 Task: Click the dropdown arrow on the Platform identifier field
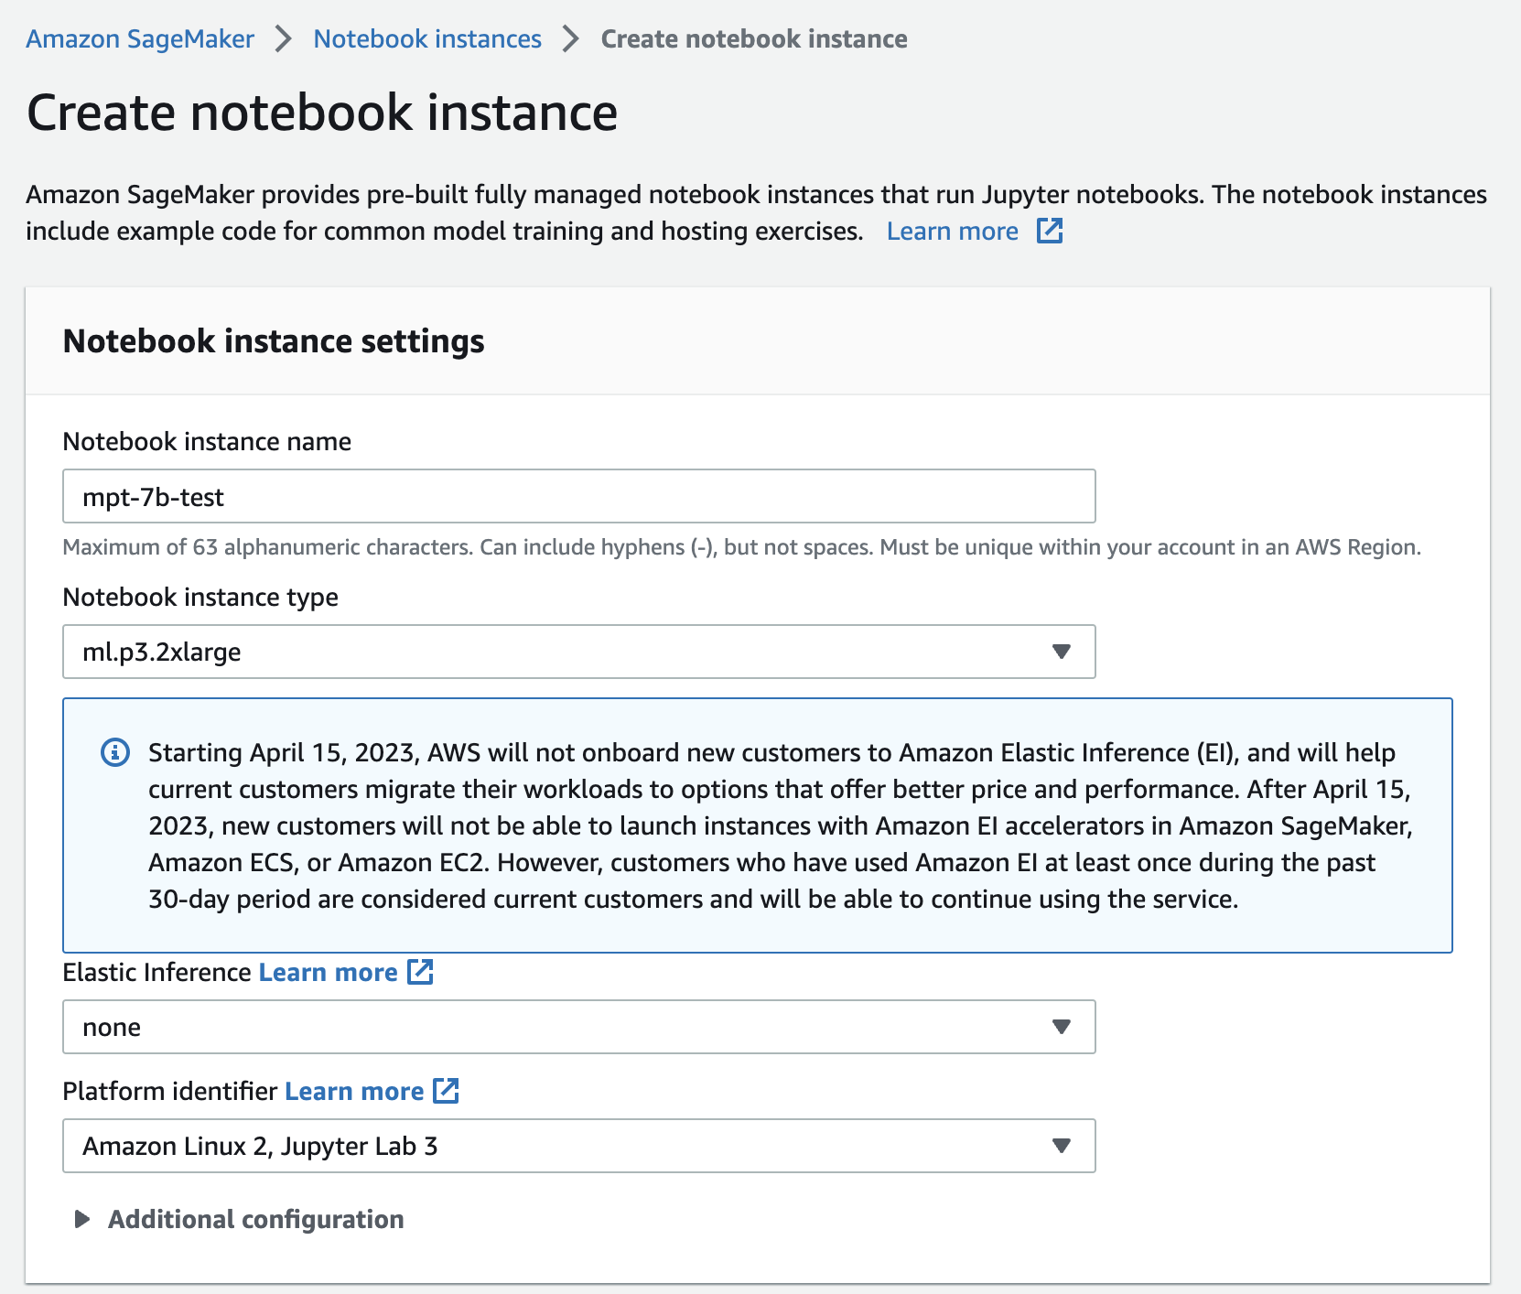[x=1060, y=1146]
